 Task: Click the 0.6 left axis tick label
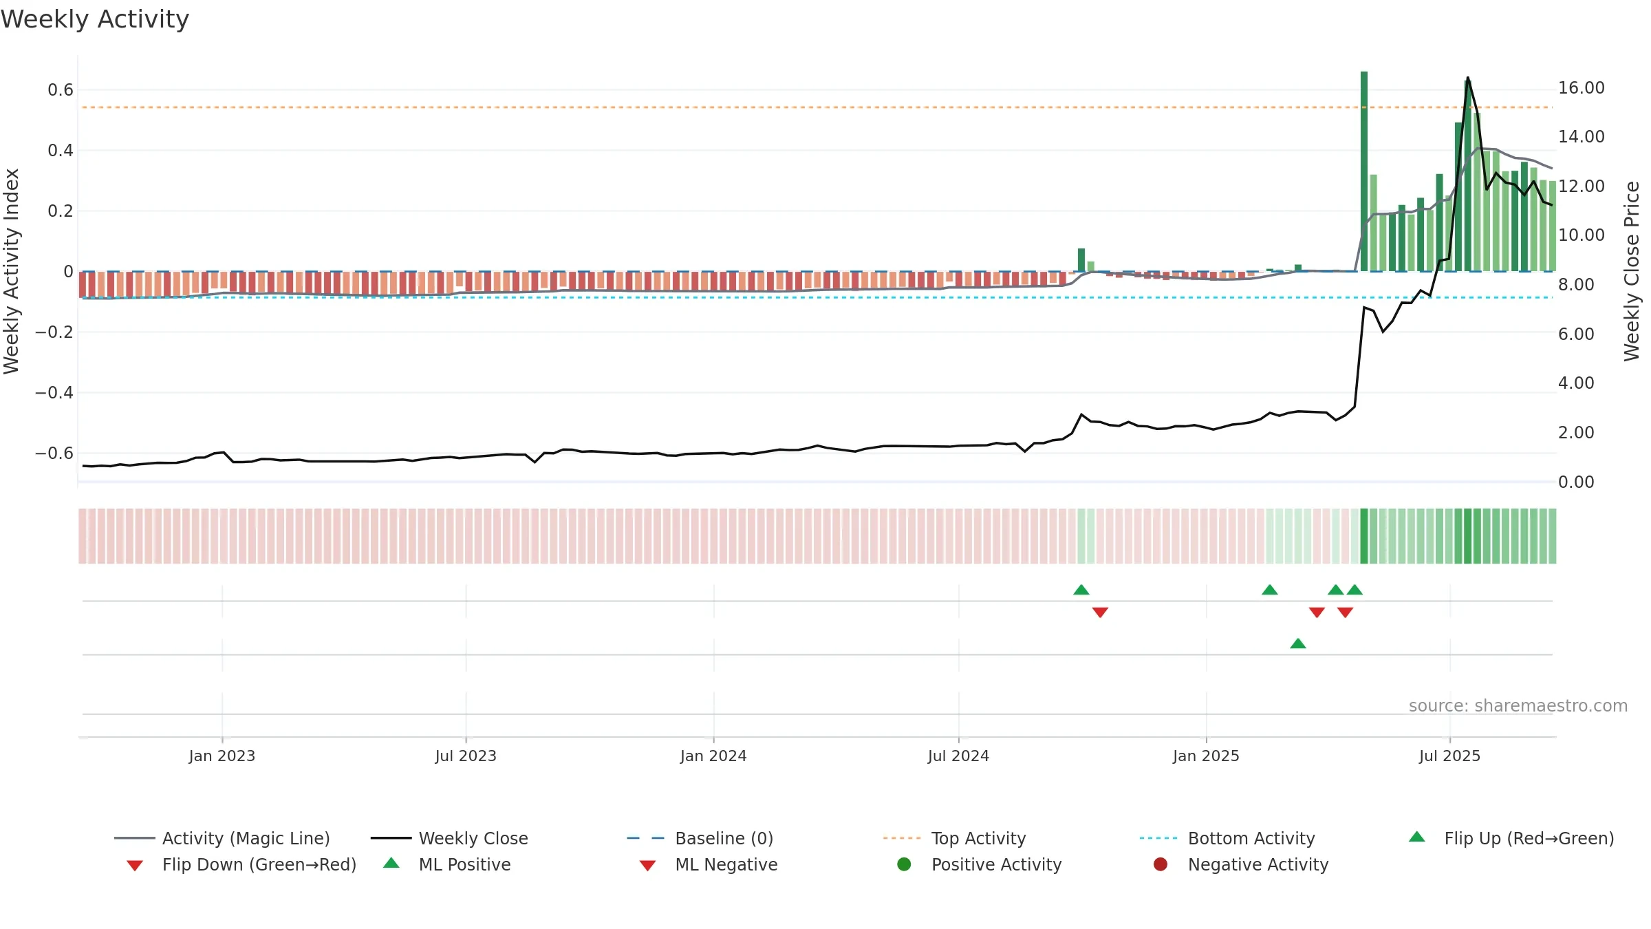pos(61,90)
